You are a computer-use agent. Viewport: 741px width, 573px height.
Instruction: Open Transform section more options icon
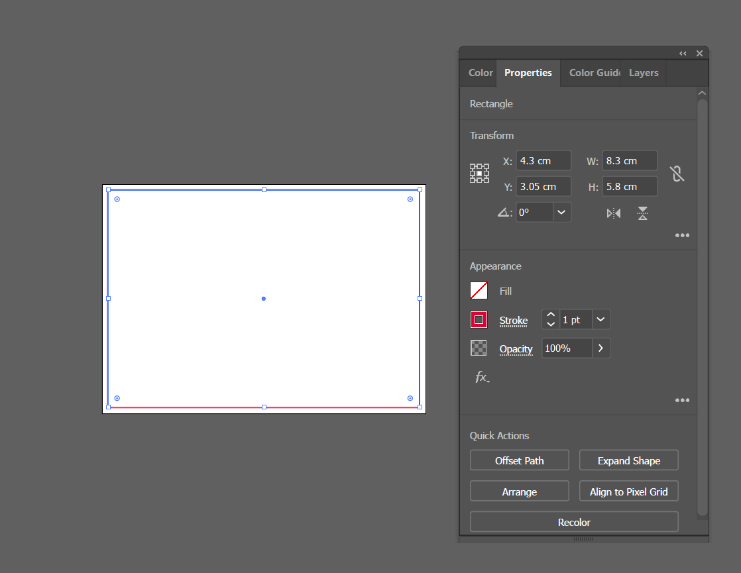[x=682, y=235]
